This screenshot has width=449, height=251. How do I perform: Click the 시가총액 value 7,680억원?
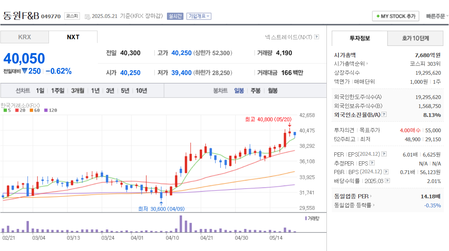click(x=428, y=55)
